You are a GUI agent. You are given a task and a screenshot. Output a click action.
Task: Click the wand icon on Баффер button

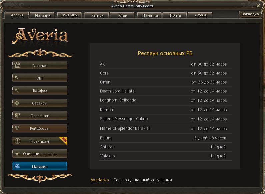click(x=17, y=90)
